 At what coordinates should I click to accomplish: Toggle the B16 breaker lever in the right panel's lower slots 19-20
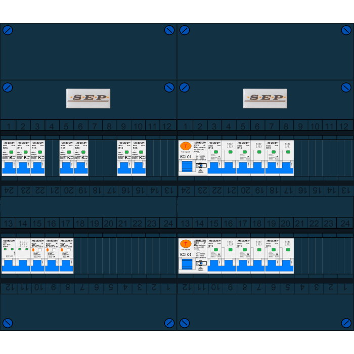tap(280, 265)
